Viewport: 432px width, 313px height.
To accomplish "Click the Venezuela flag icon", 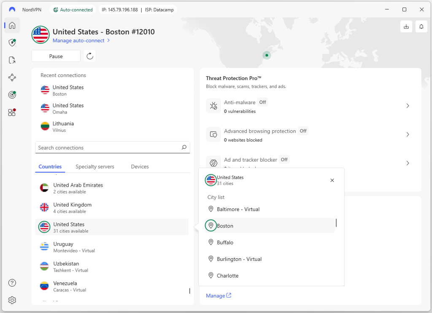I will point(44,286).
